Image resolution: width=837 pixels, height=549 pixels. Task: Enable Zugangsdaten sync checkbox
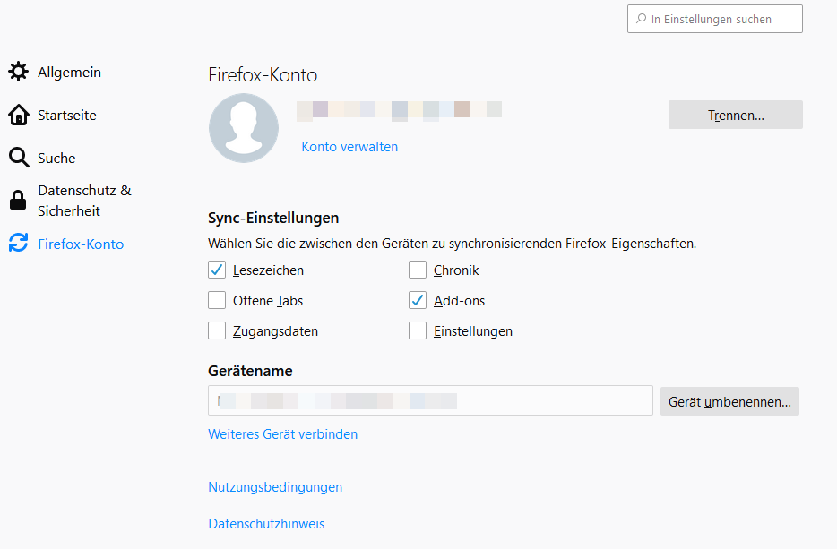pyautogui.click(x=217, y=331)
